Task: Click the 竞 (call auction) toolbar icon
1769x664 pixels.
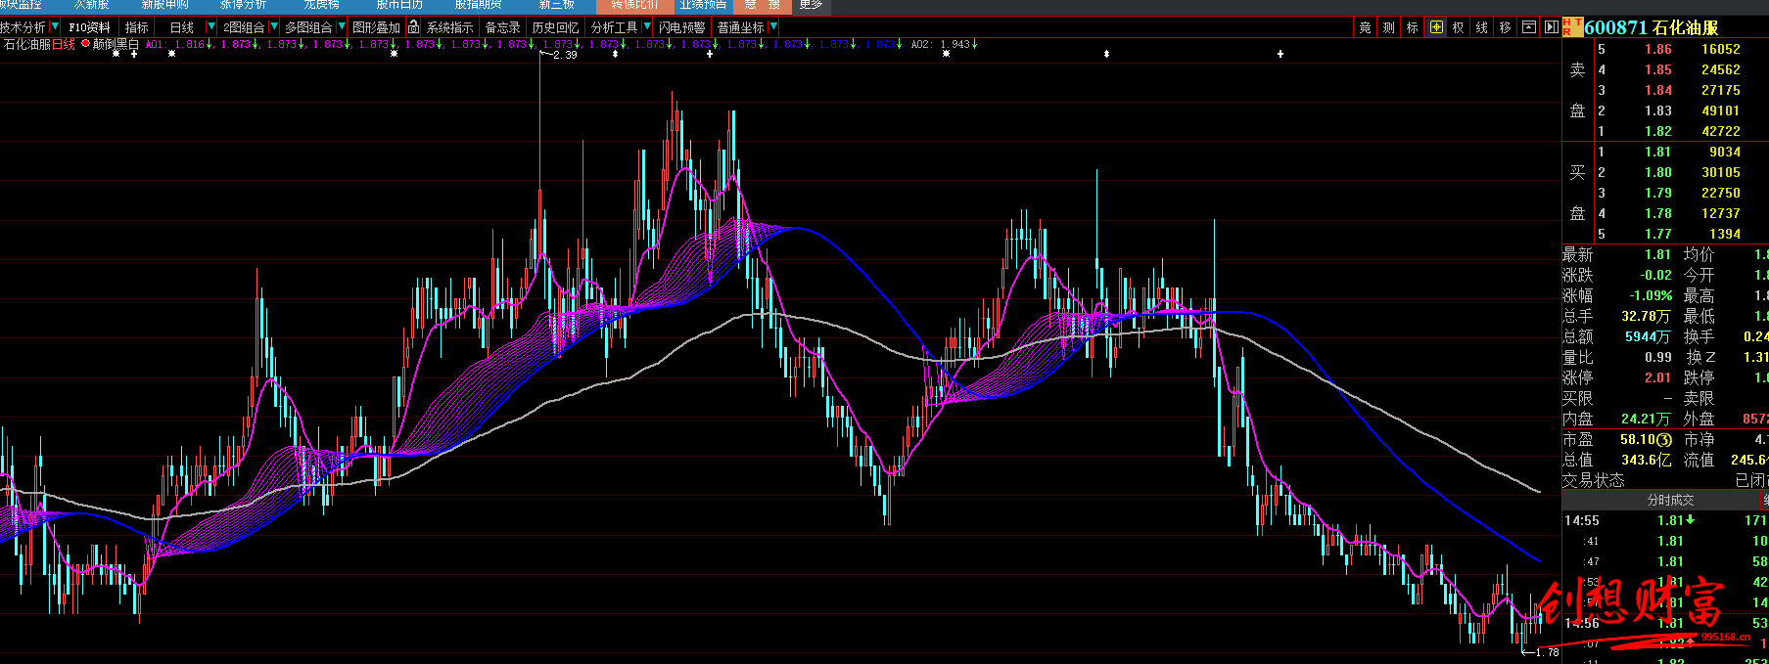Action: [x=1365, y=27]
